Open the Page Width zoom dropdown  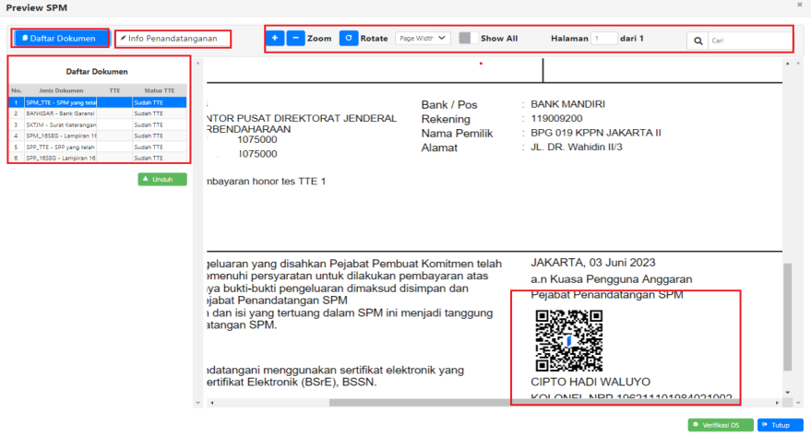(423, 39)
